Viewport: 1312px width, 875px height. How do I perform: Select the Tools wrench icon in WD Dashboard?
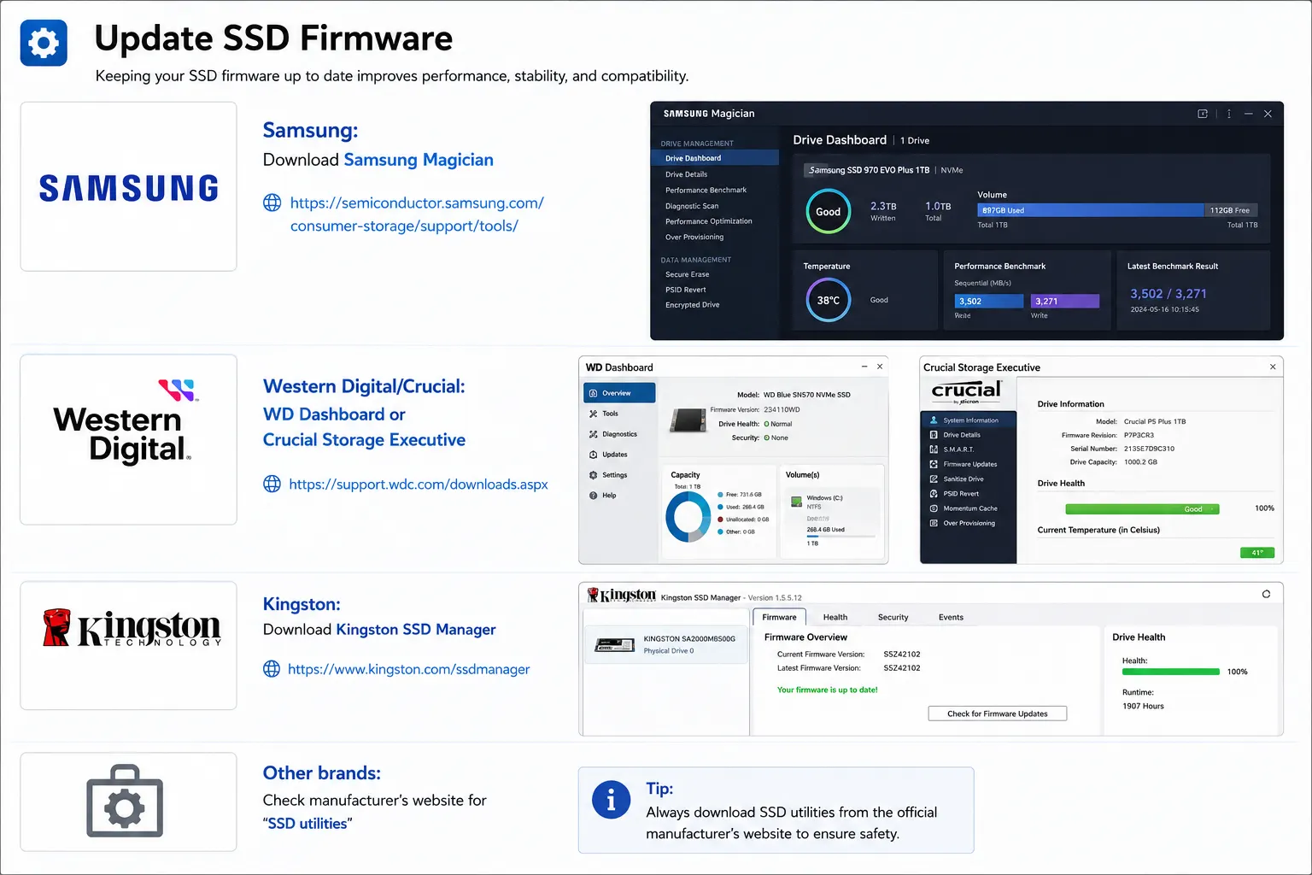[x=593, y=414]
